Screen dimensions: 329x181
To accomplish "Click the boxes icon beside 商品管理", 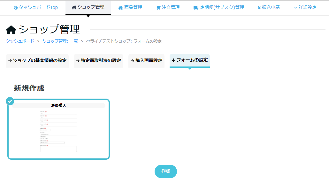I will 121,8.
